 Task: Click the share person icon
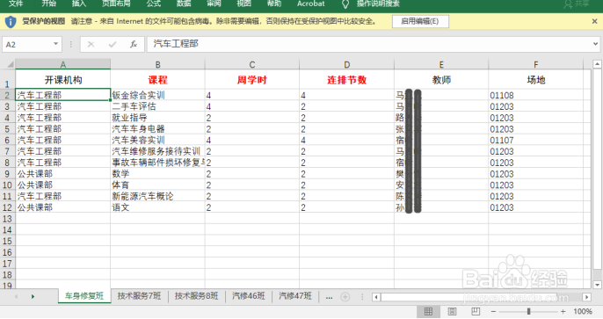pyautogui.click(x=568, y=4)
